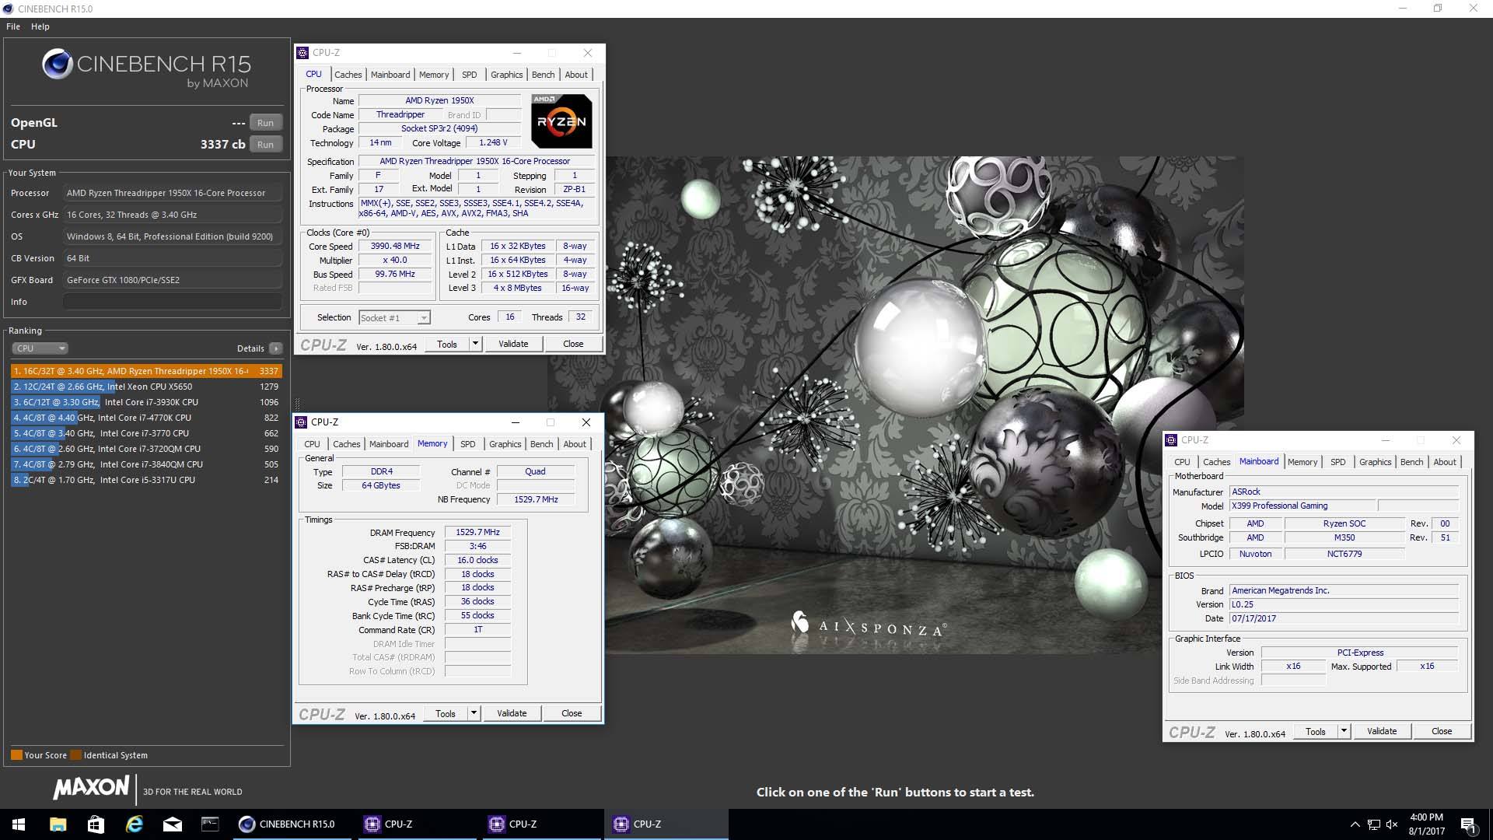Screen dimensions: 1493x840
Task: Click the AMD Ryzen logo in CPU-Z
Action: coord(562,121)
